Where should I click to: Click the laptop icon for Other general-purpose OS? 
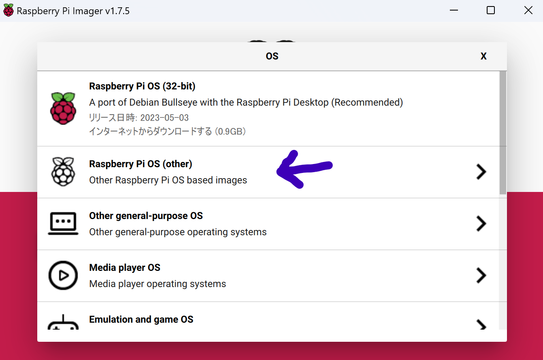pos(63,224)
